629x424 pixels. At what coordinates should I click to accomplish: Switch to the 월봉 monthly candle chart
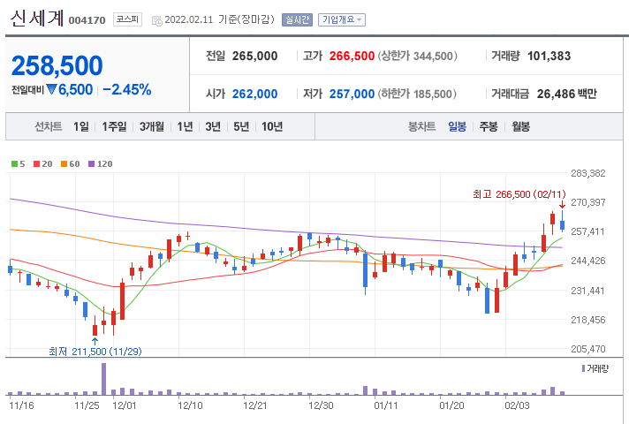520,127
